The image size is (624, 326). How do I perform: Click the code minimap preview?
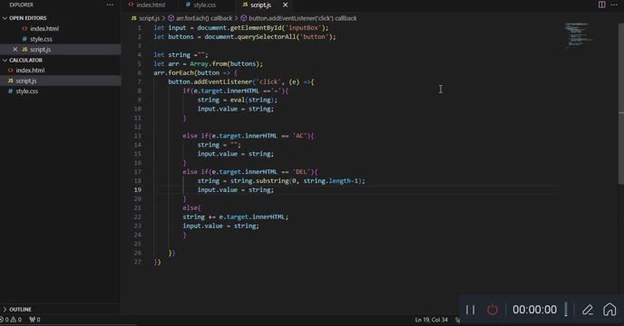(578, 35)
